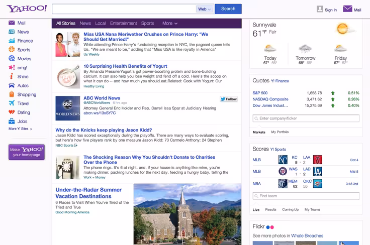The image size is (370, 245).
Task: Open the Mail envelope icon in header
Action: click(347, 9)
